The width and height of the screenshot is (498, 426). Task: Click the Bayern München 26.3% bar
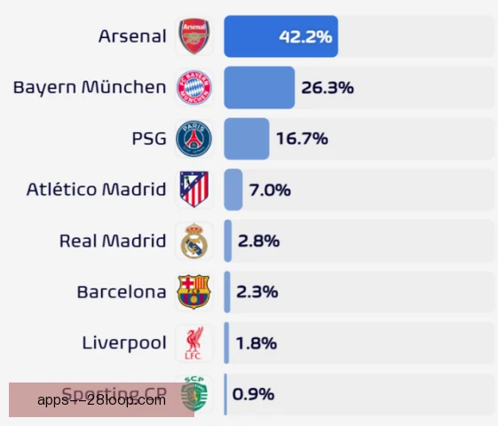point(259,87)
